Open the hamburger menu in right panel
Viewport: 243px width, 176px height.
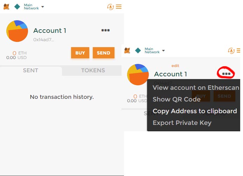pyautogui.click(x=238, y=51)
